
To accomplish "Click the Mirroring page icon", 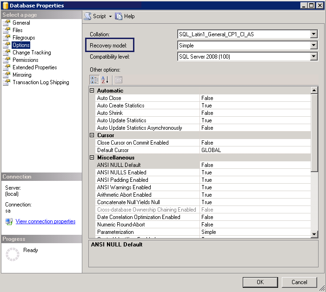I will click(x=7, y=75).
